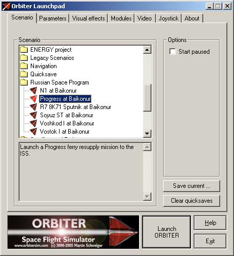Click the Save current button
This screenshot has height=256, width=234.
tap(191, 186)
